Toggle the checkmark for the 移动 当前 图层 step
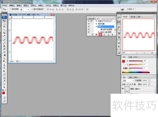This screenshot has height=117, width=158. 88,32
